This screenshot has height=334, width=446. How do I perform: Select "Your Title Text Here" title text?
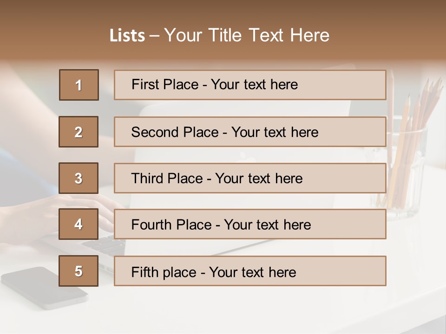pyautogui.click(x=247, y=35)
